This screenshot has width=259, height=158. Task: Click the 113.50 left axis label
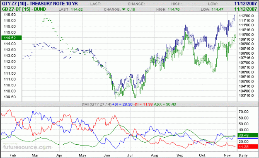(x=10, y=50)
